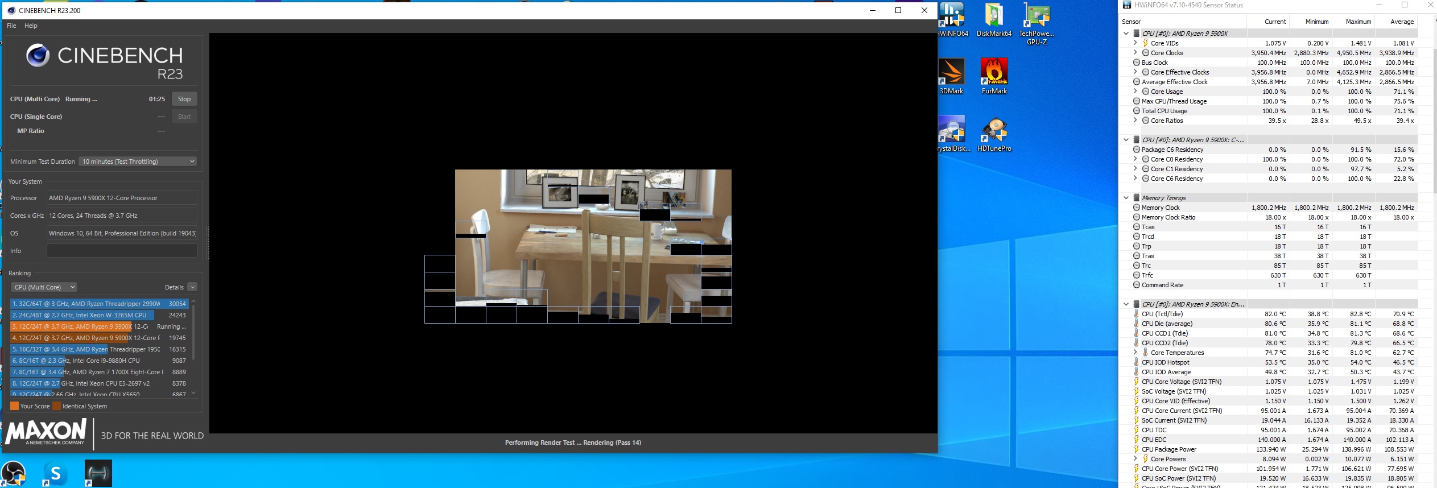The height and width of the screenshot is (488, 1437).
Task: Click the Maximum column header in HWiNFO
Action: 1353,22
